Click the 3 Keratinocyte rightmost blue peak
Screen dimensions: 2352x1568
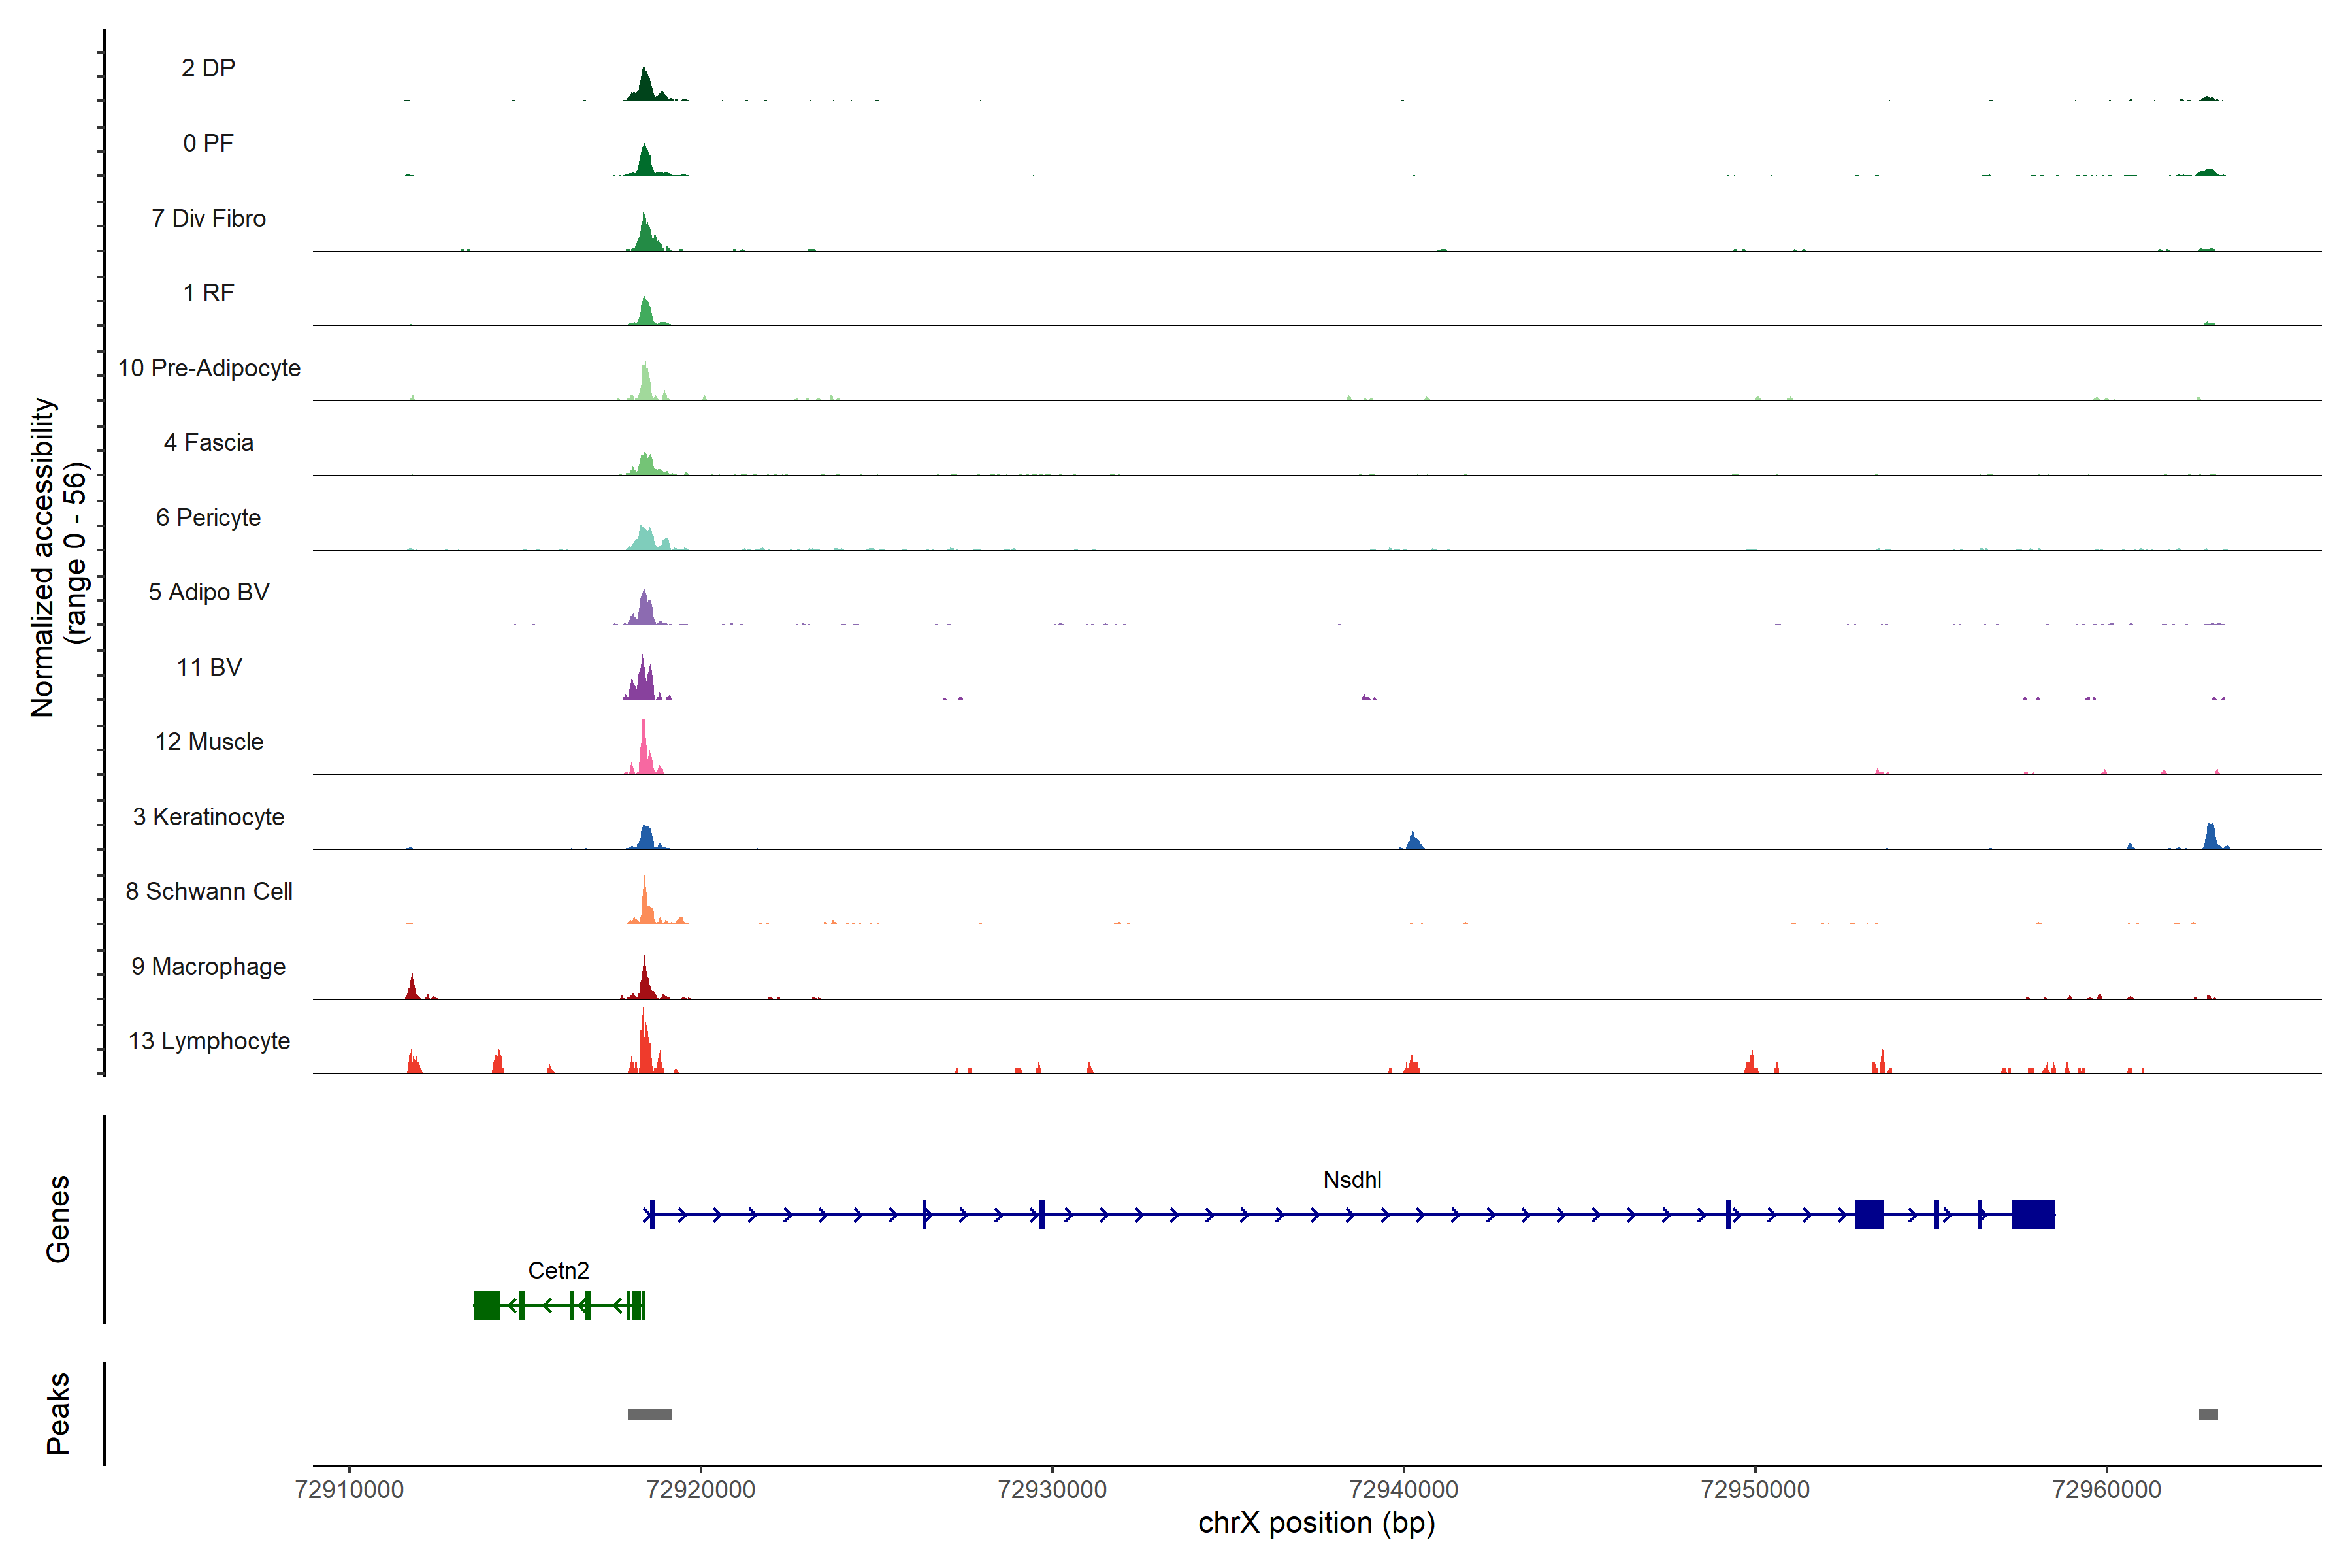[x=2210, y=838]
